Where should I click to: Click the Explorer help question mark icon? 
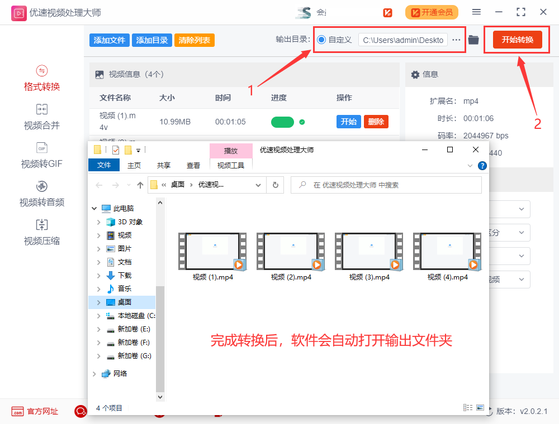coord(481,165)
